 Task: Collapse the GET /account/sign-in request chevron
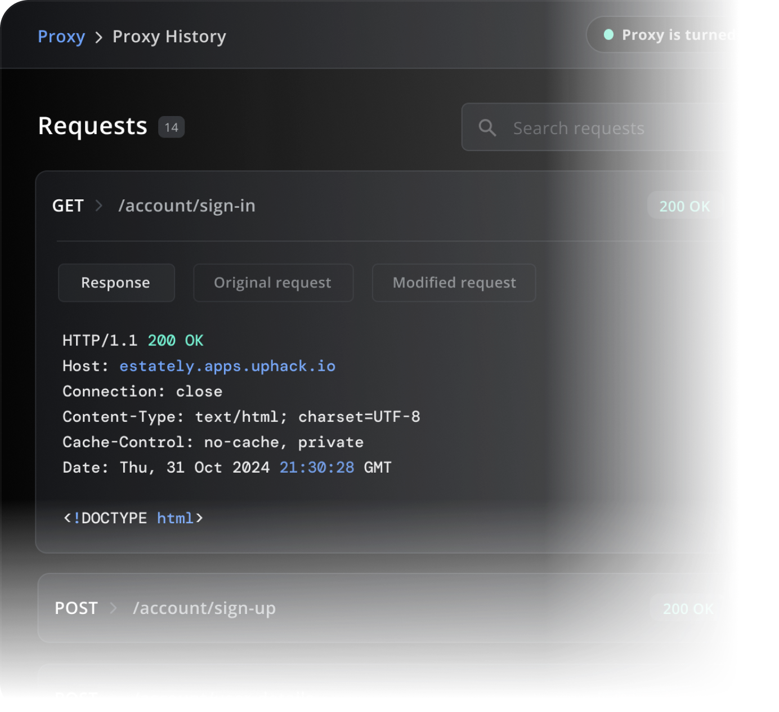[x=99, y=206]
